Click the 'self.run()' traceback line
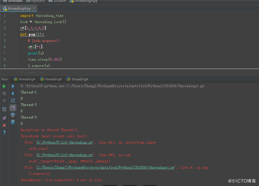This screenshot has height=186, width=259. pos(39,149)
